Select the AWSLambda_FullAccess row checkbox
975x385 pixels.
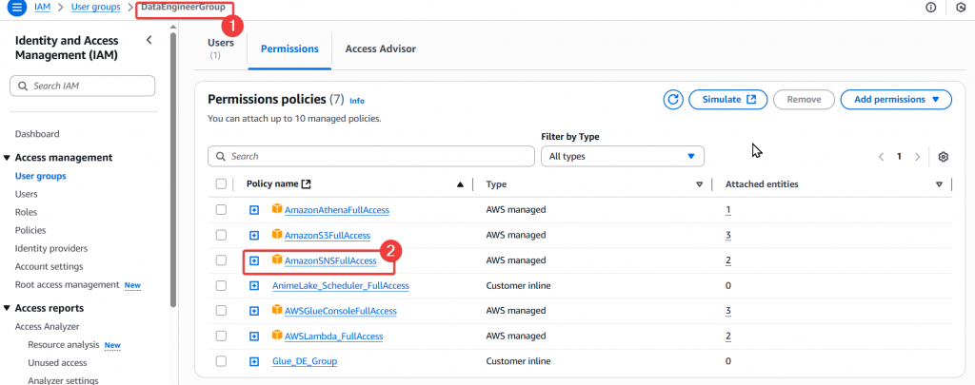[221, 336]
